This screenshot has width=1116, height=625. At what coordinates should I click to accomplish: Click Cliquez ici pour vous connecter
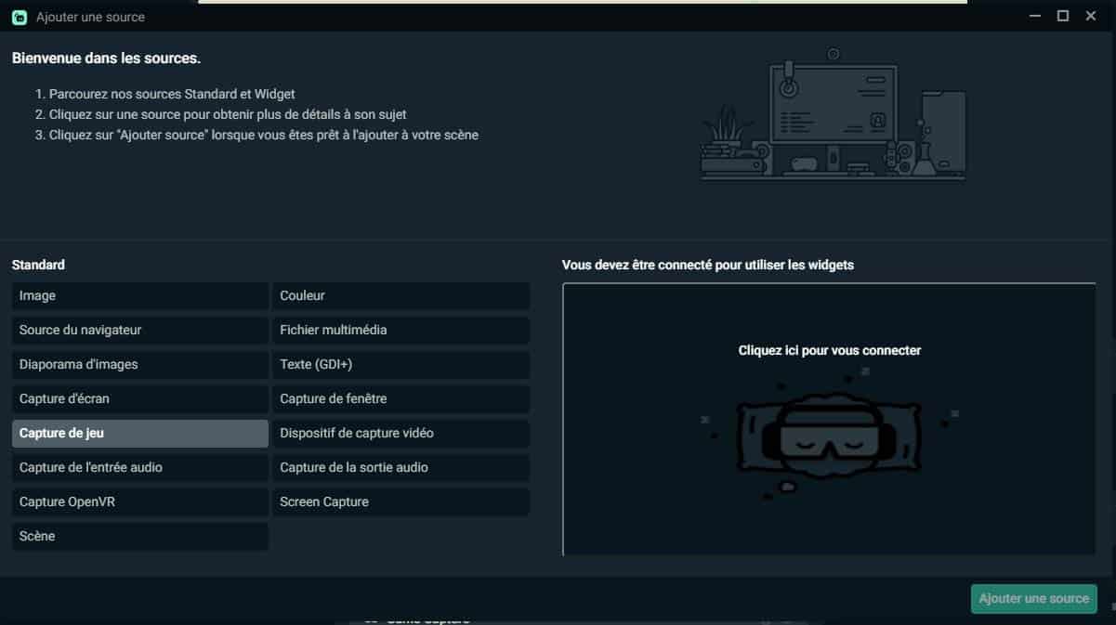[x=829, y=350]
